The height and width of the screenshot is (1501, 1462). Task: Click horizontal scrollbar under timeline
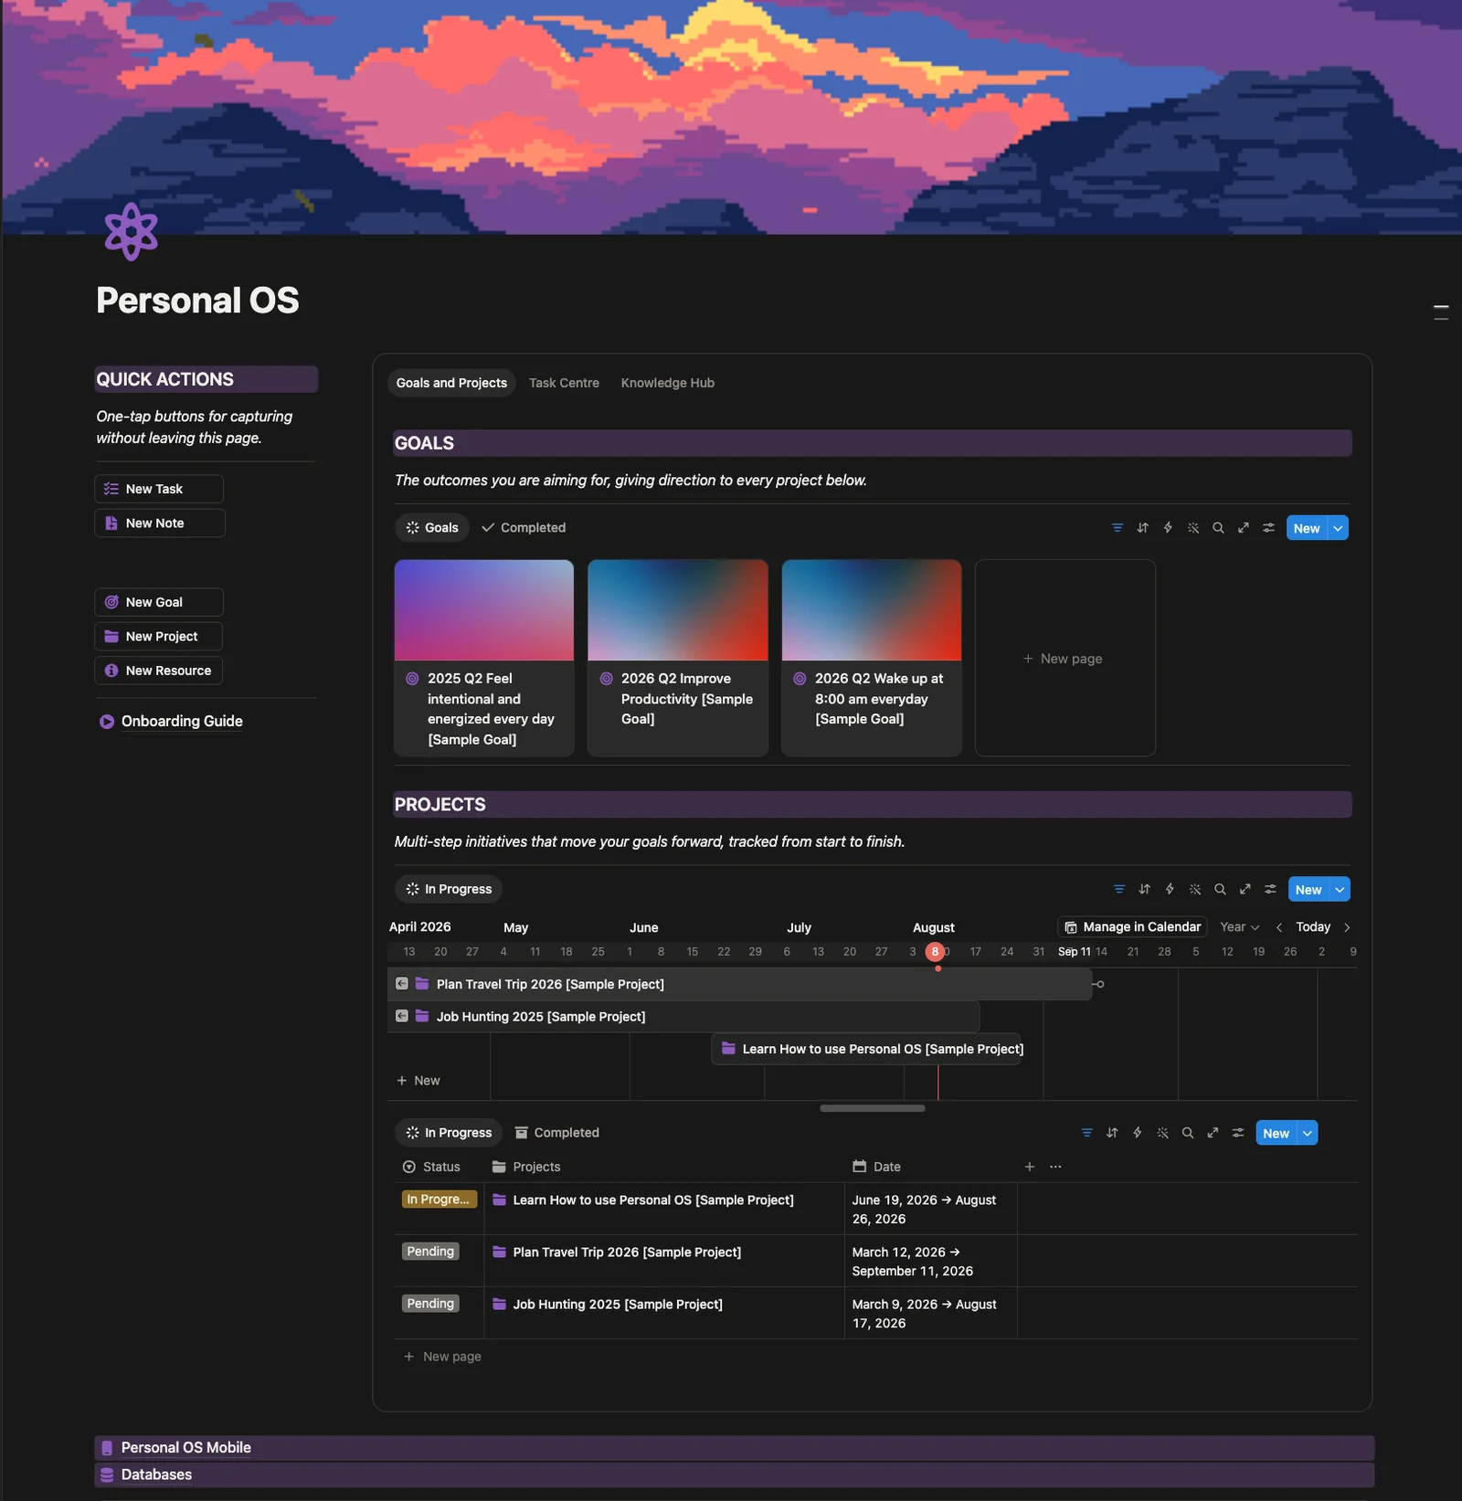click(873, 1108)
